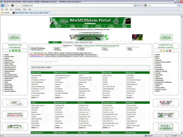The width and height of the screenshot is (183, 137).
Task: Click the red X icon in Other Links panel
Action: tap(170, 51)
